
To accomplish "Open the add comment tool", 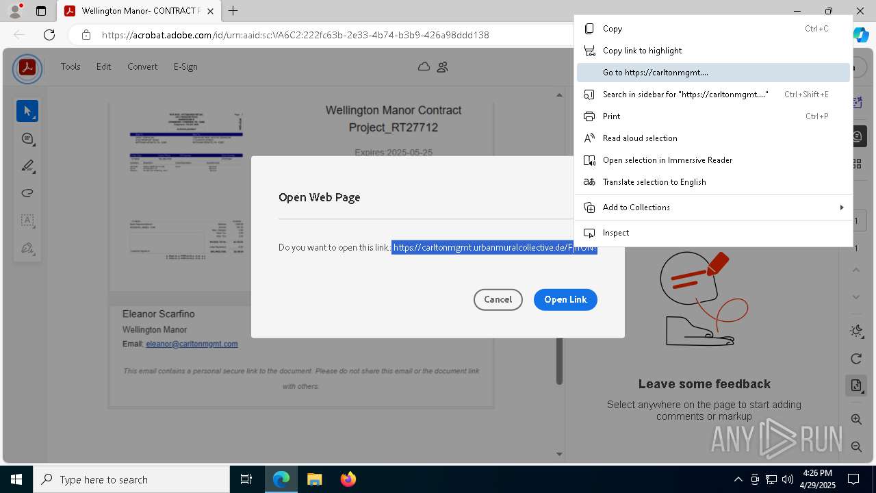I will tap(27, 138).
